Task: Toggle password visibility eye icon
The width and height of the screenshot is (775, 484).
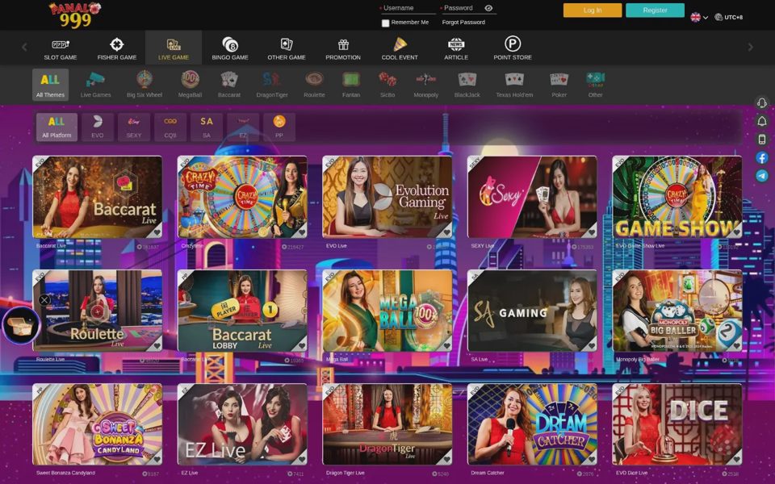Action: (x=488, y=8)
